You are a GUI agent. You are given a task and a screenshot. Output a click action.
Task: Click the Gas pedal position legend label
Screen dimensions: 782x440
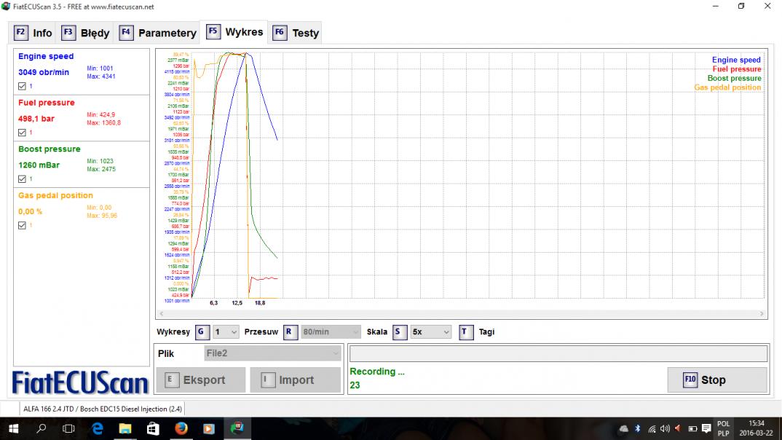click(727, 87)
